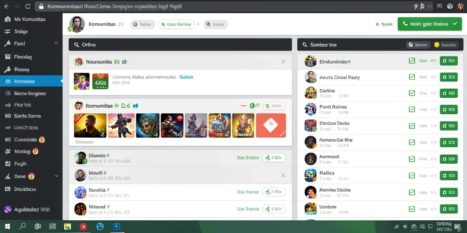Click the Sasoine coin button
The image size is (467, 233).
point(445,45)
